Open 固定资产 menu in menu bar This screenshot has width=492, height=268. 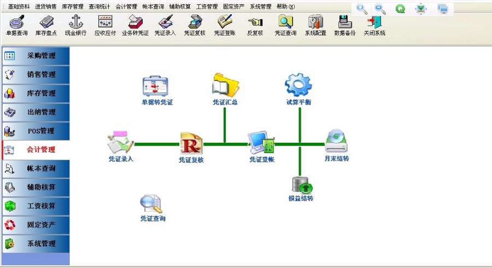234,7
